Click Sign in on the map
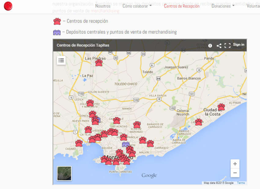 coord(239,45)
